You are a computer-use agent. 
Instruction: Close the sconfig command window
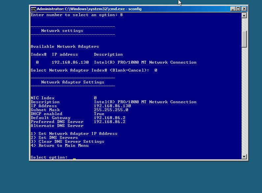tap(244, 9)
